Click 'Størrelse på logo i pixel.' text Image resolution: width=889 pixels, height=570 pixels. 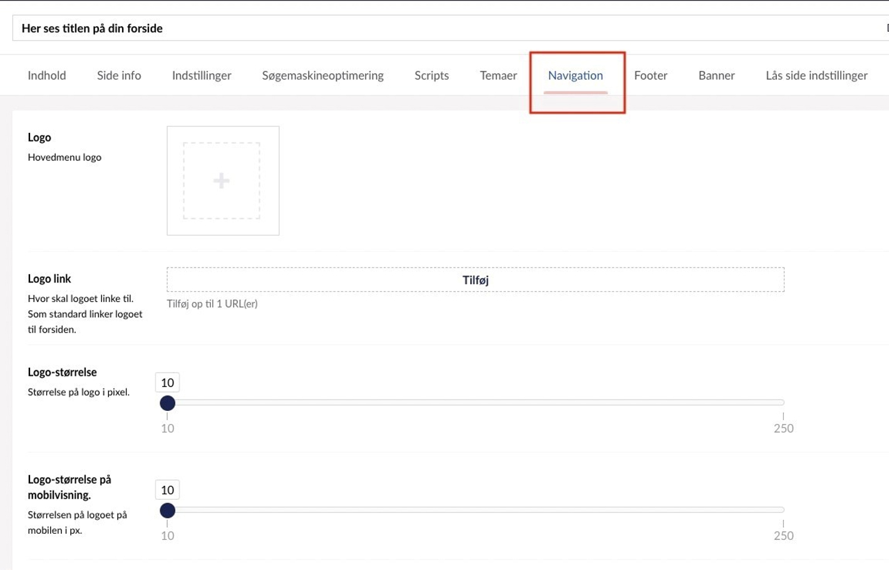coord(79,392)
